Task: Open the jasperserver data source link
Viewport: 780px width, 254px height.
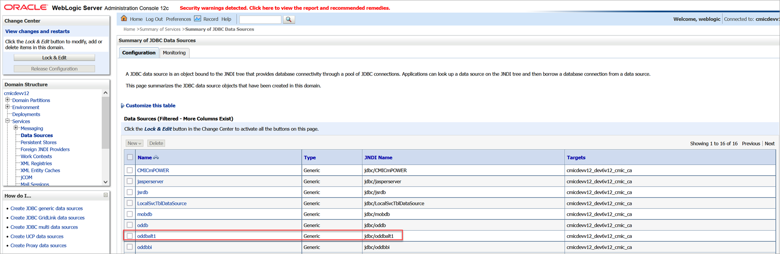Action: point(150,181)
